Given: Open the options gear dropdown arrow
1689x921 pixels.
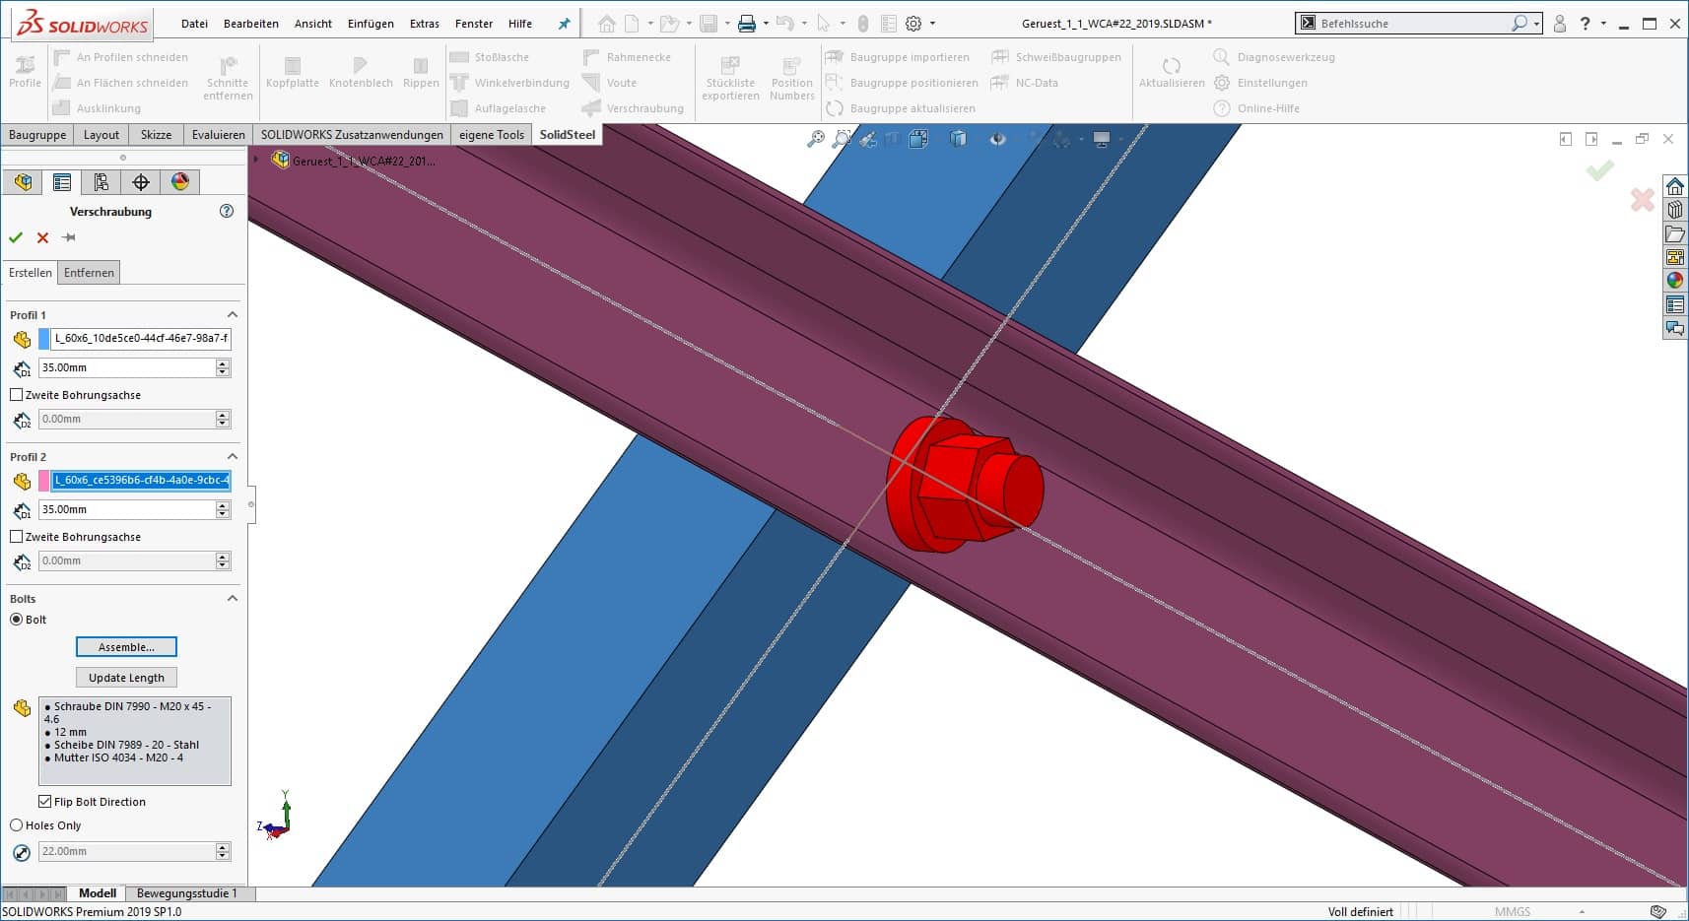Looking at the screenshot, I should point(932,24).
